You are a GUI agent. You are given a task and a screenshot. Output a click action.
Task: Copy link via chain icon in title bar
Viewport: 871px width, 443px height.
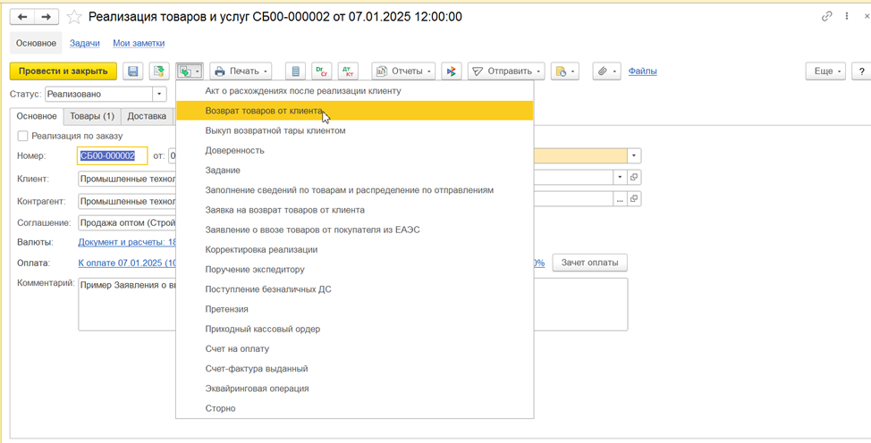pyautogui.click(x=827, y=17)
